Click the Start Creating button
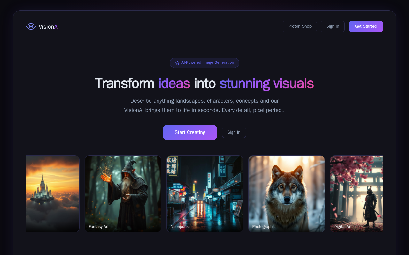This screenshot has height=255, width=409. (190, 132)
